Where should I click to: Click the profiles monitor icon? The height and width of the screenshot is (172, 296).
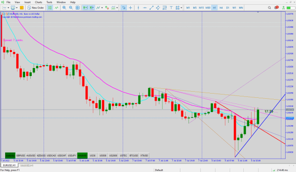point(13,8)
